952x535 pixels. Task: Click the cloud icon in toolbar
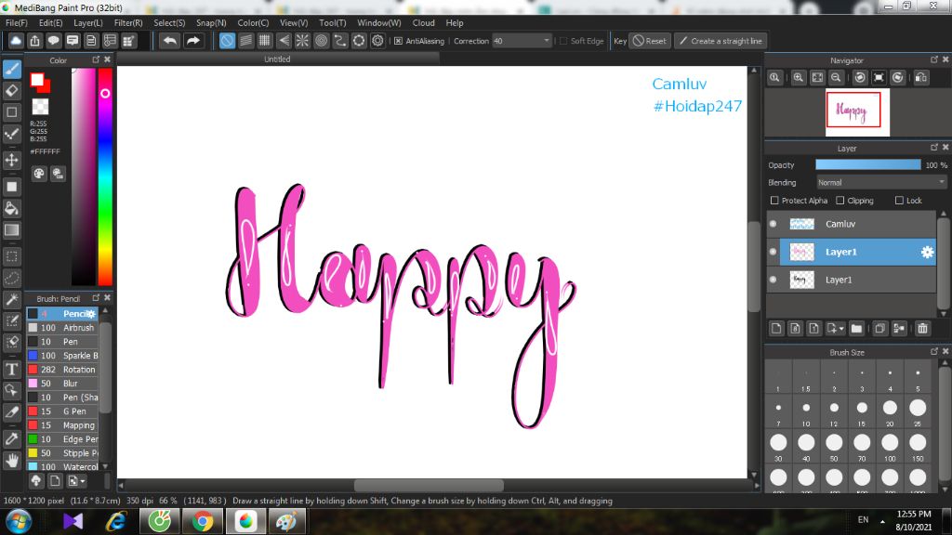16,41
